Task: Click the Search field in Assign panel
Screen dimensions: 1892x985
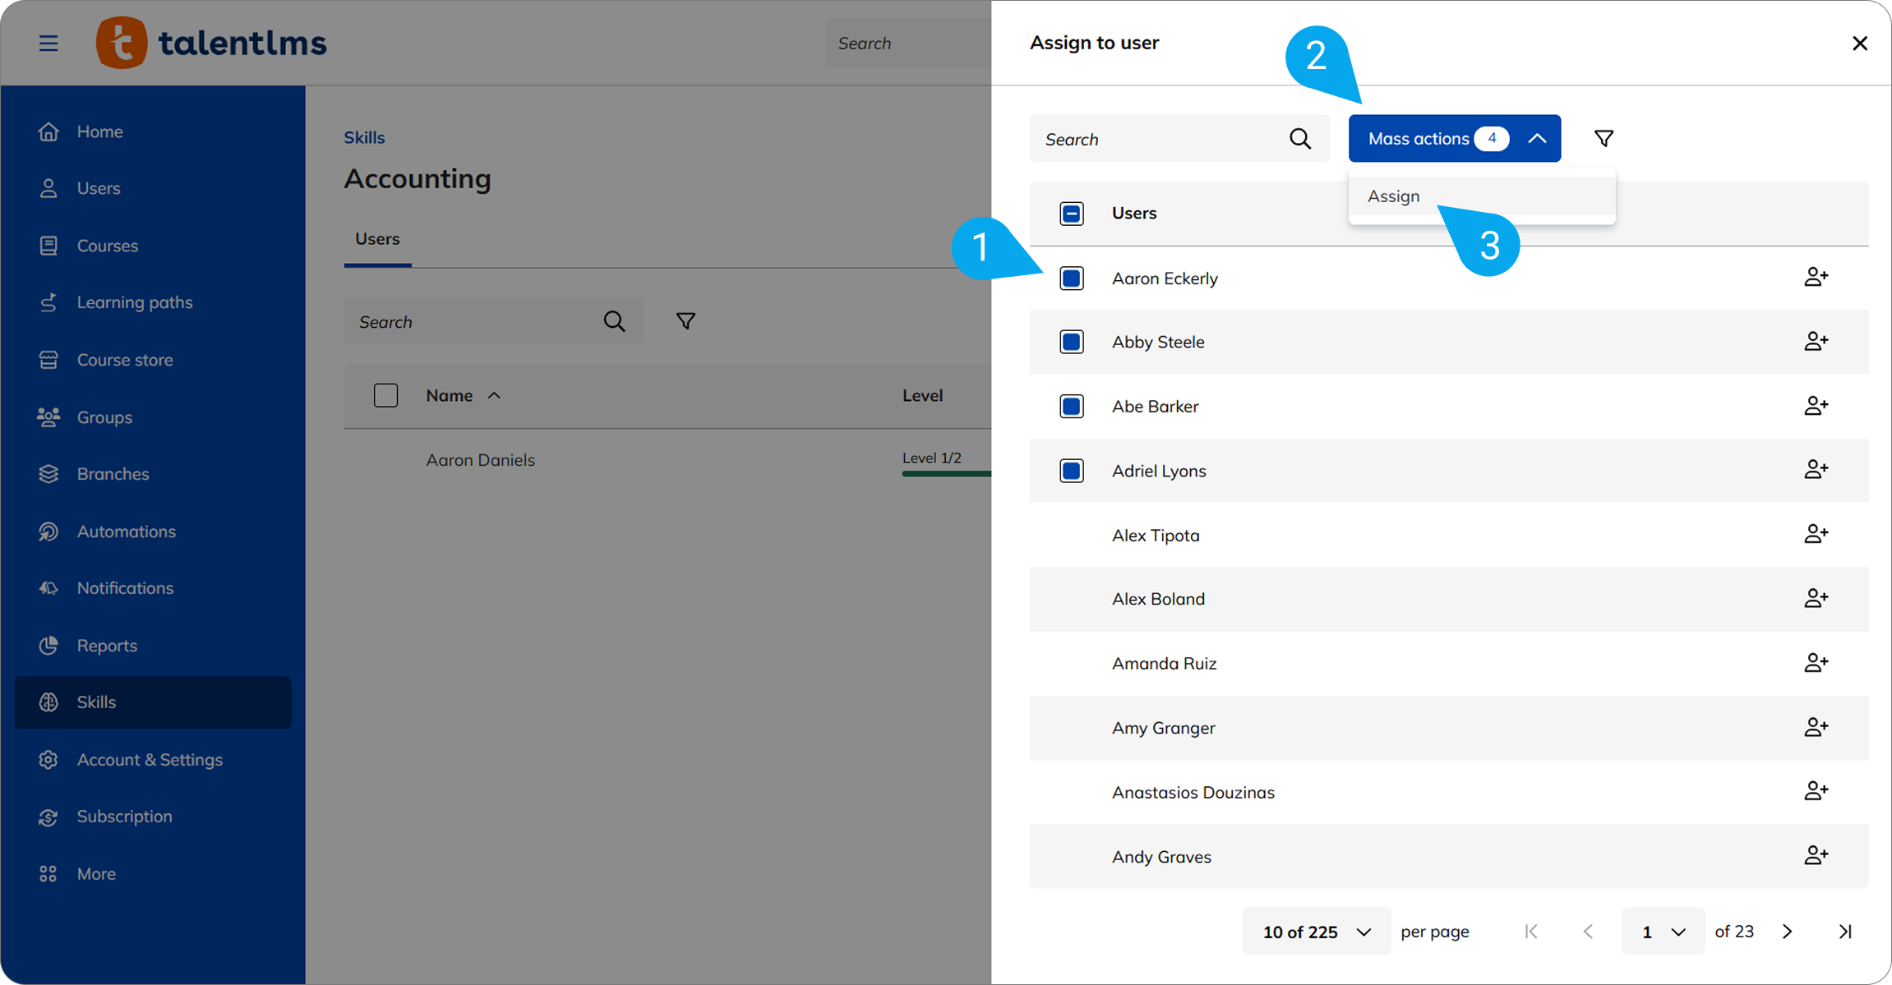Action: [1159, 139]
